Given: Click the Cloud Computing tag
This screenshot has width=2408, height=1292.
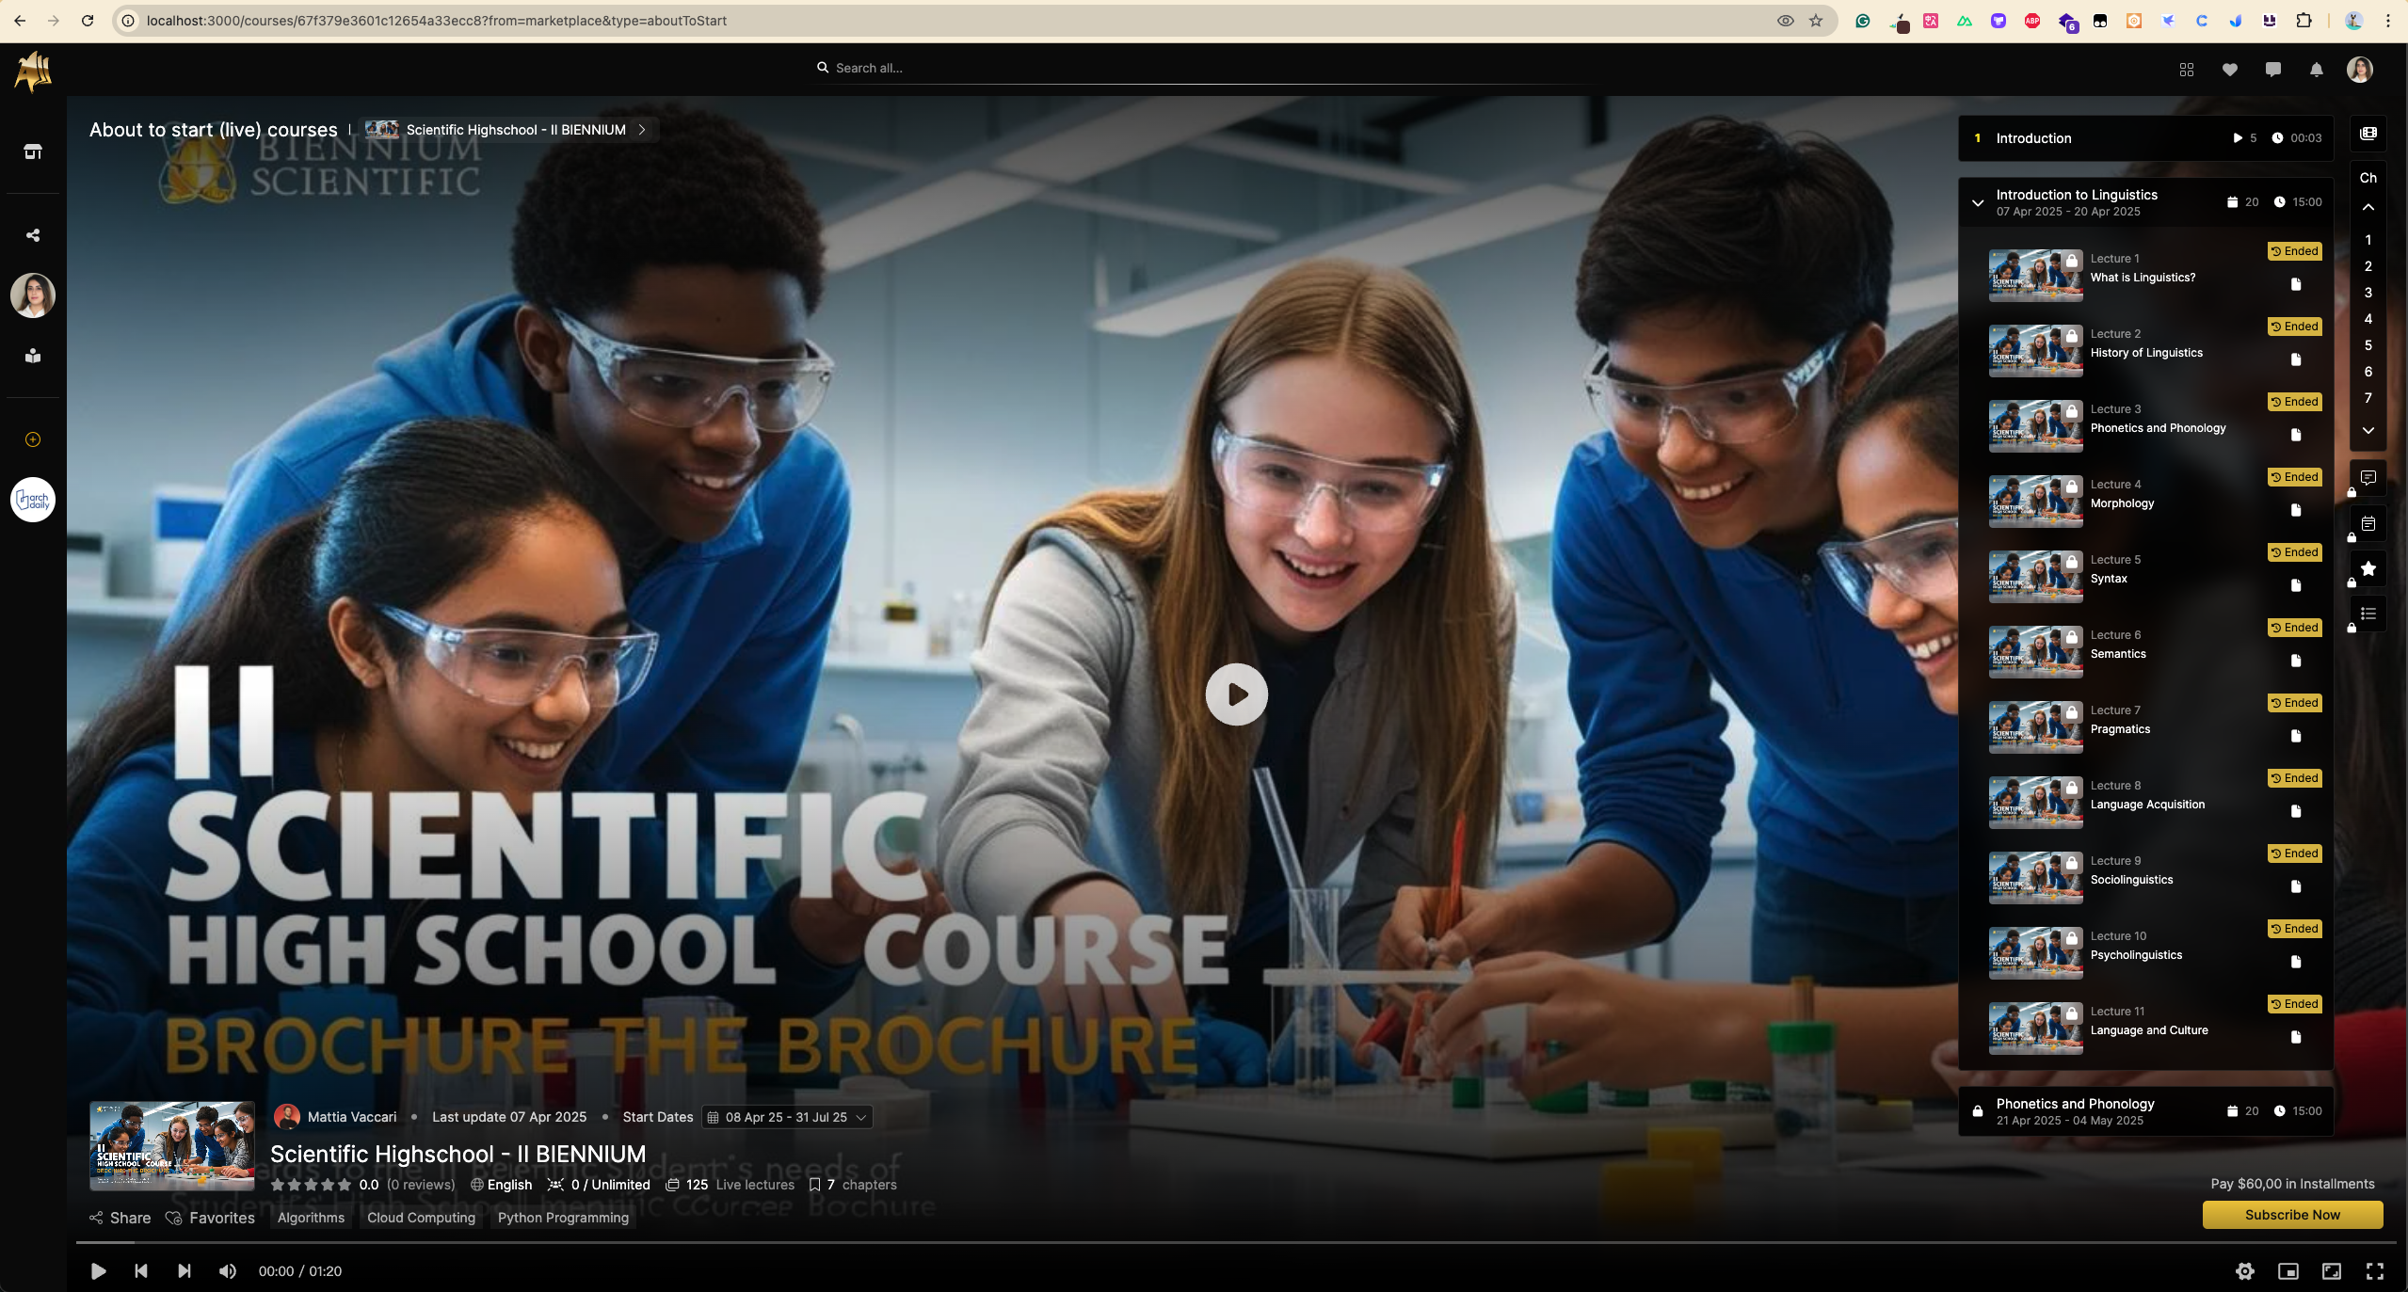Looking at the screenshot, I should pos(421,1218).
